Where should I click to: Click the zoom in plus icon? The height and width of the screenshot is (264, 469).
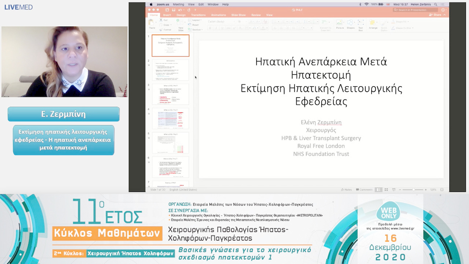426,190
